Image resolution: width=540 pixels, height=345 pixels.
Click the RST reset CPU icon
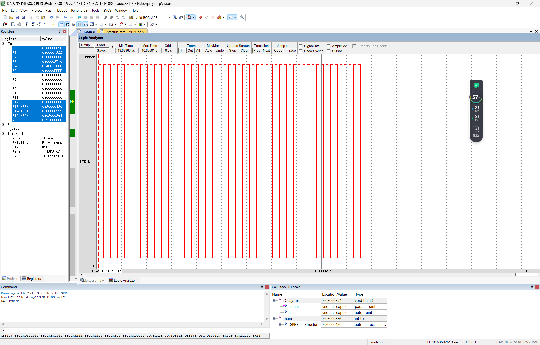tap(5, 24)
